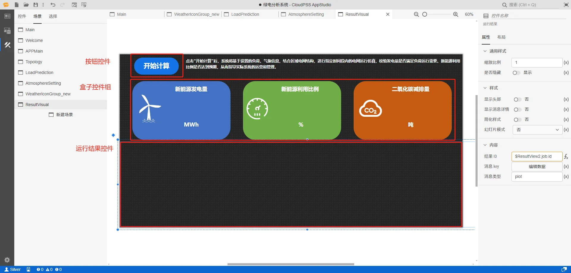Click the fx expression icon beside 结果 ID
Screen dimensions: 571x273
[566, 157]
